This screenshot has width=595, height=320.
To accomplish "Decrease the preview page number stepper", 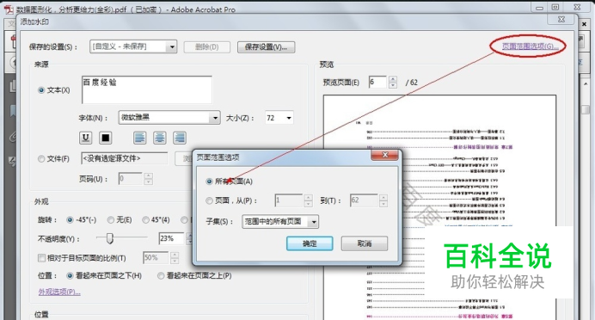I will click(x=393, y=85).
